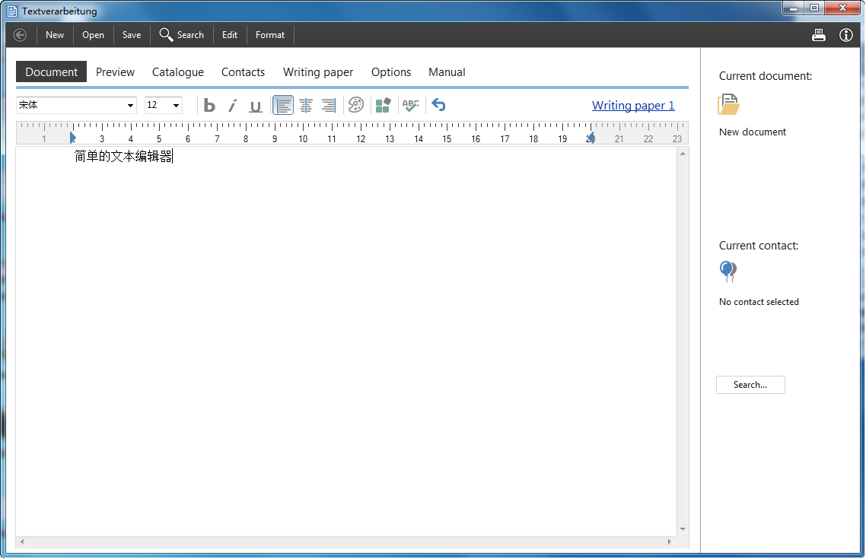Viewport: 866px width, 559px height.
Task: Click the left margin marker on ruler
Action: click(73, 138)
